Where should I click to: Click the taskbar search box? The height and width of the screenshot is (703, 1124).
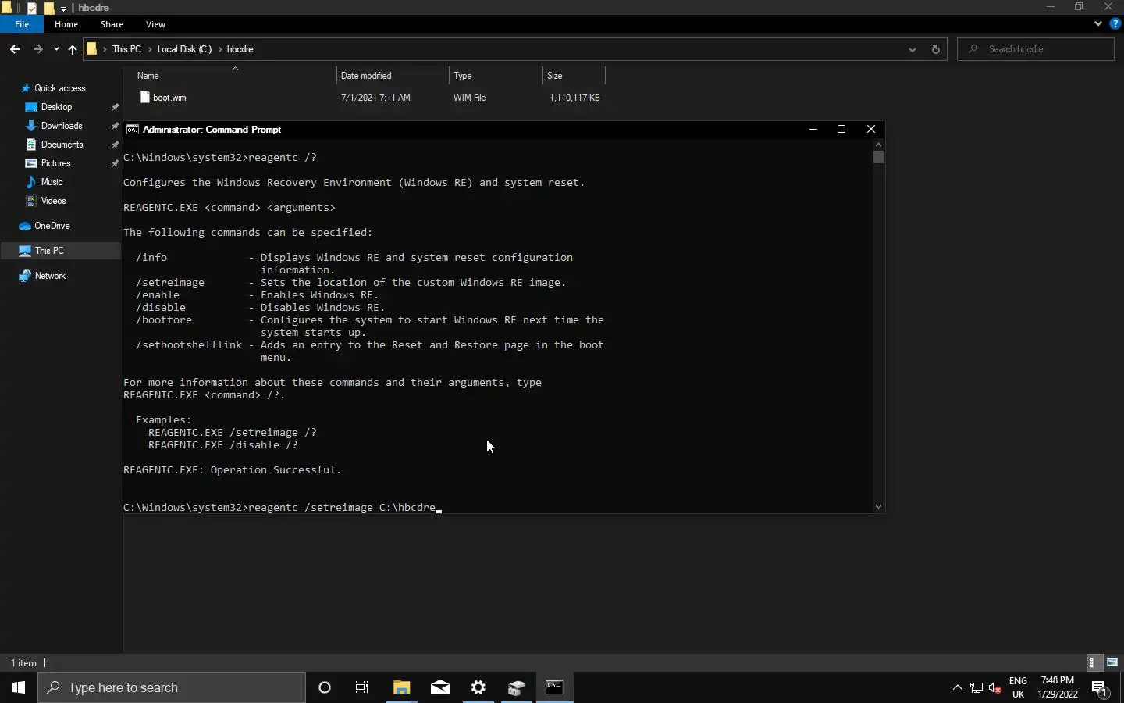point(172,687)
